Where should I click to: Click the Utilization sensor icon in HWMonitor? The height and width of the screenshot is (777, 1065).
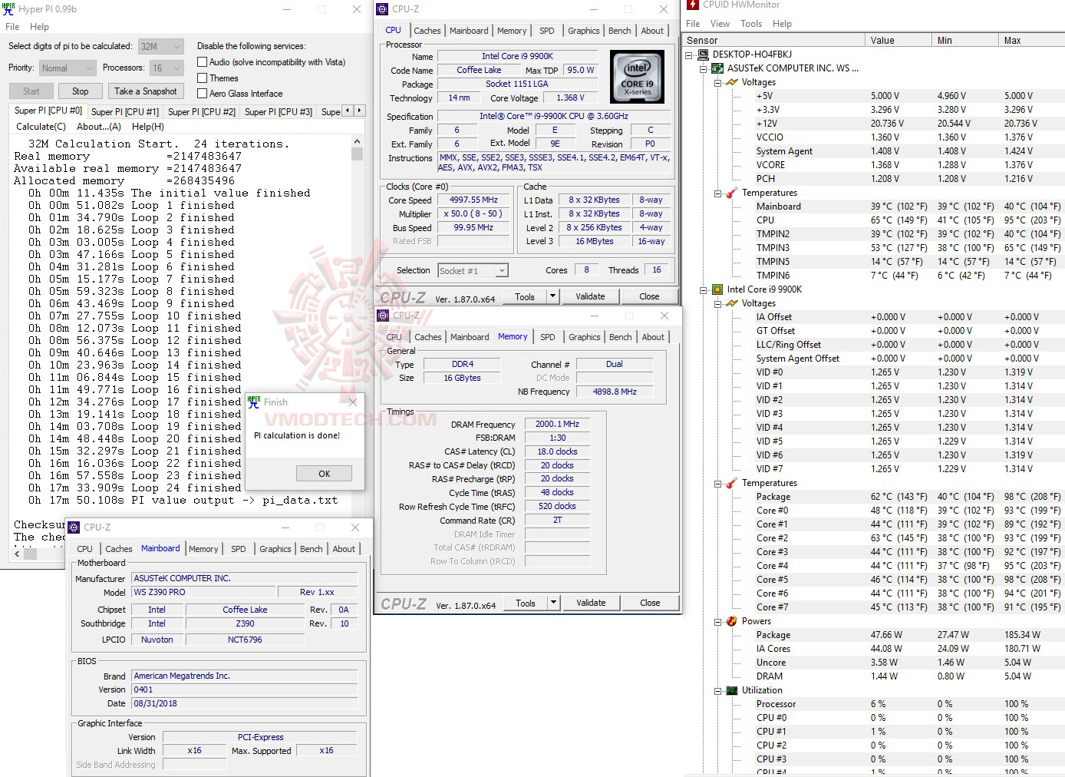(x=730, y=689)
